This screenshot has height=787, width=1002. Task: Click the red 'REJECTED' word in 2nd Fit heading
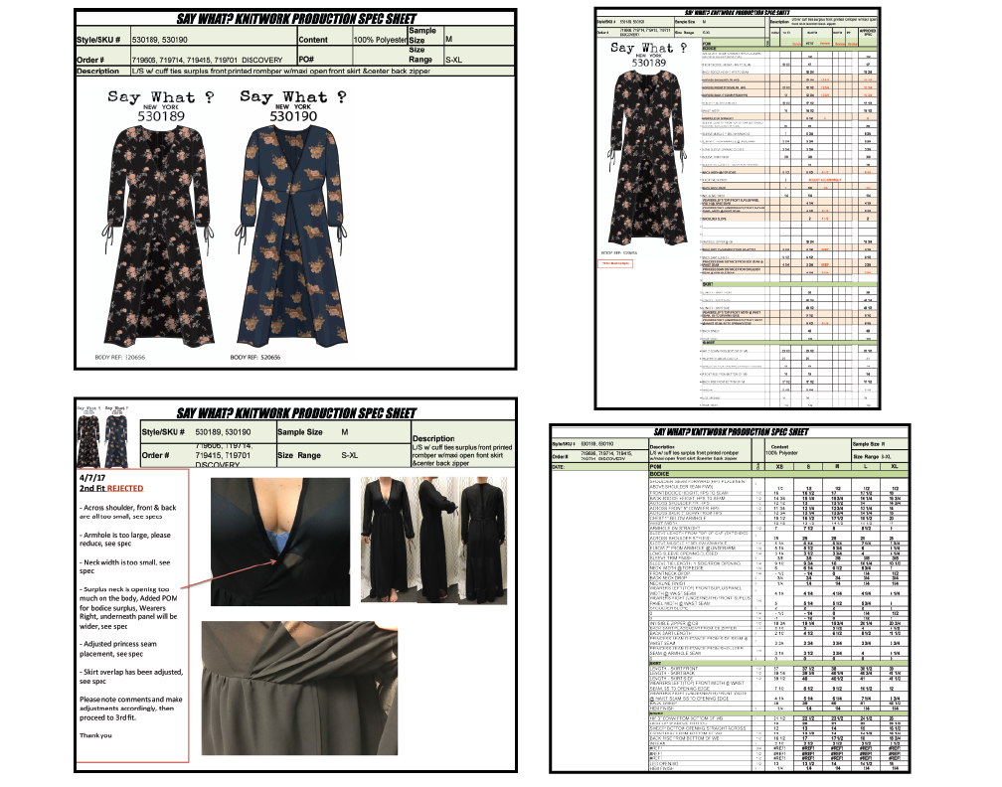[x=125, y=488]
